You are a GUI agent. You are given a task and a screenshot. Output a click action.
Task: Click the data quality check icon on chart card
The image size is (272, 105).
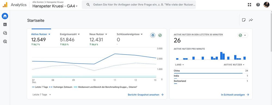[160, 35]
